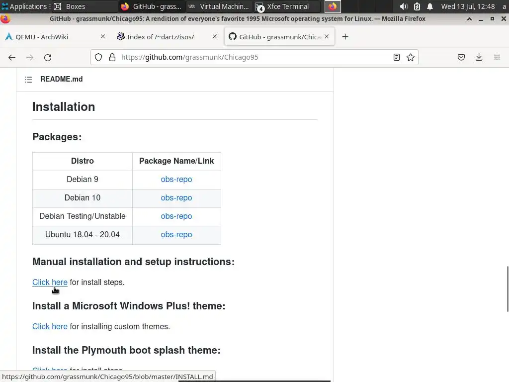Image resolution: width=509 pixels, height=382 pixels.
Task: Open the Xfce Applications menu
Action: coord(25,6)
